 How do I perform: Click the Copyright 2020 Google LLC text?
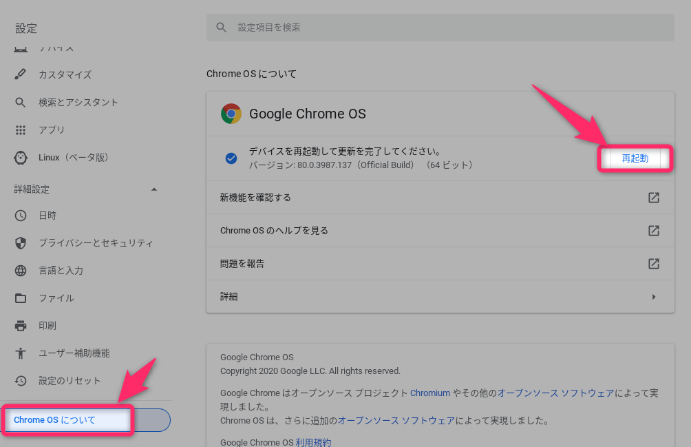310,371
